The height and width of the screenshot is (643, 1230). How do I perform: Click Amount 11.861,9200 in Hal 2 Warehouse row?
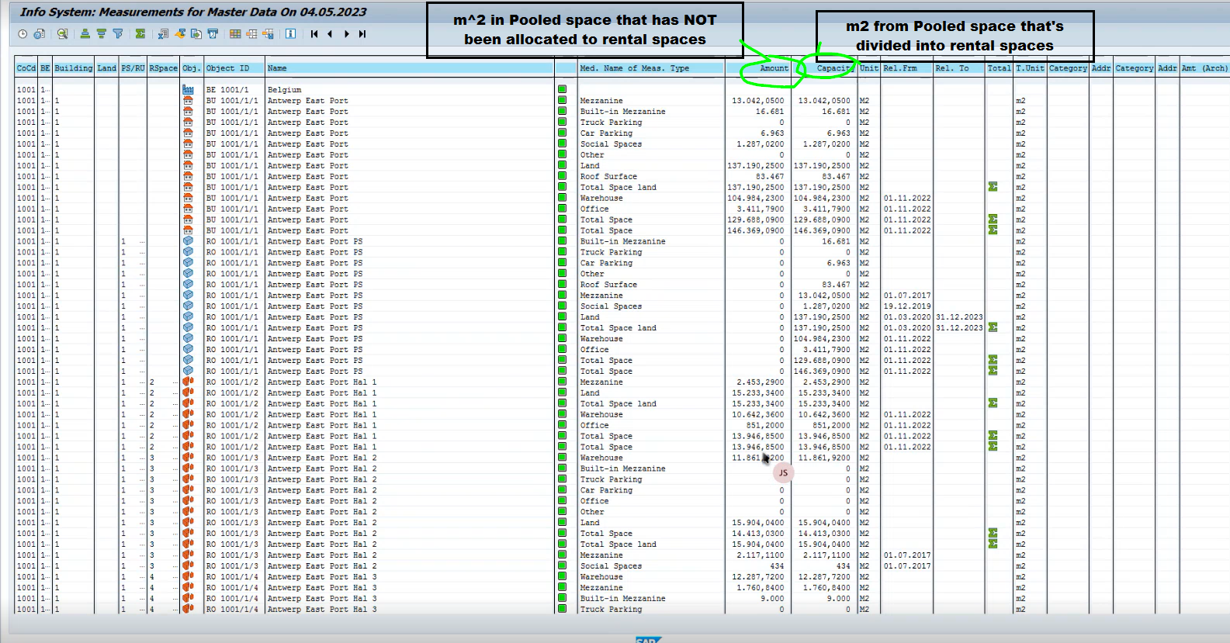[x=757, y=458]
